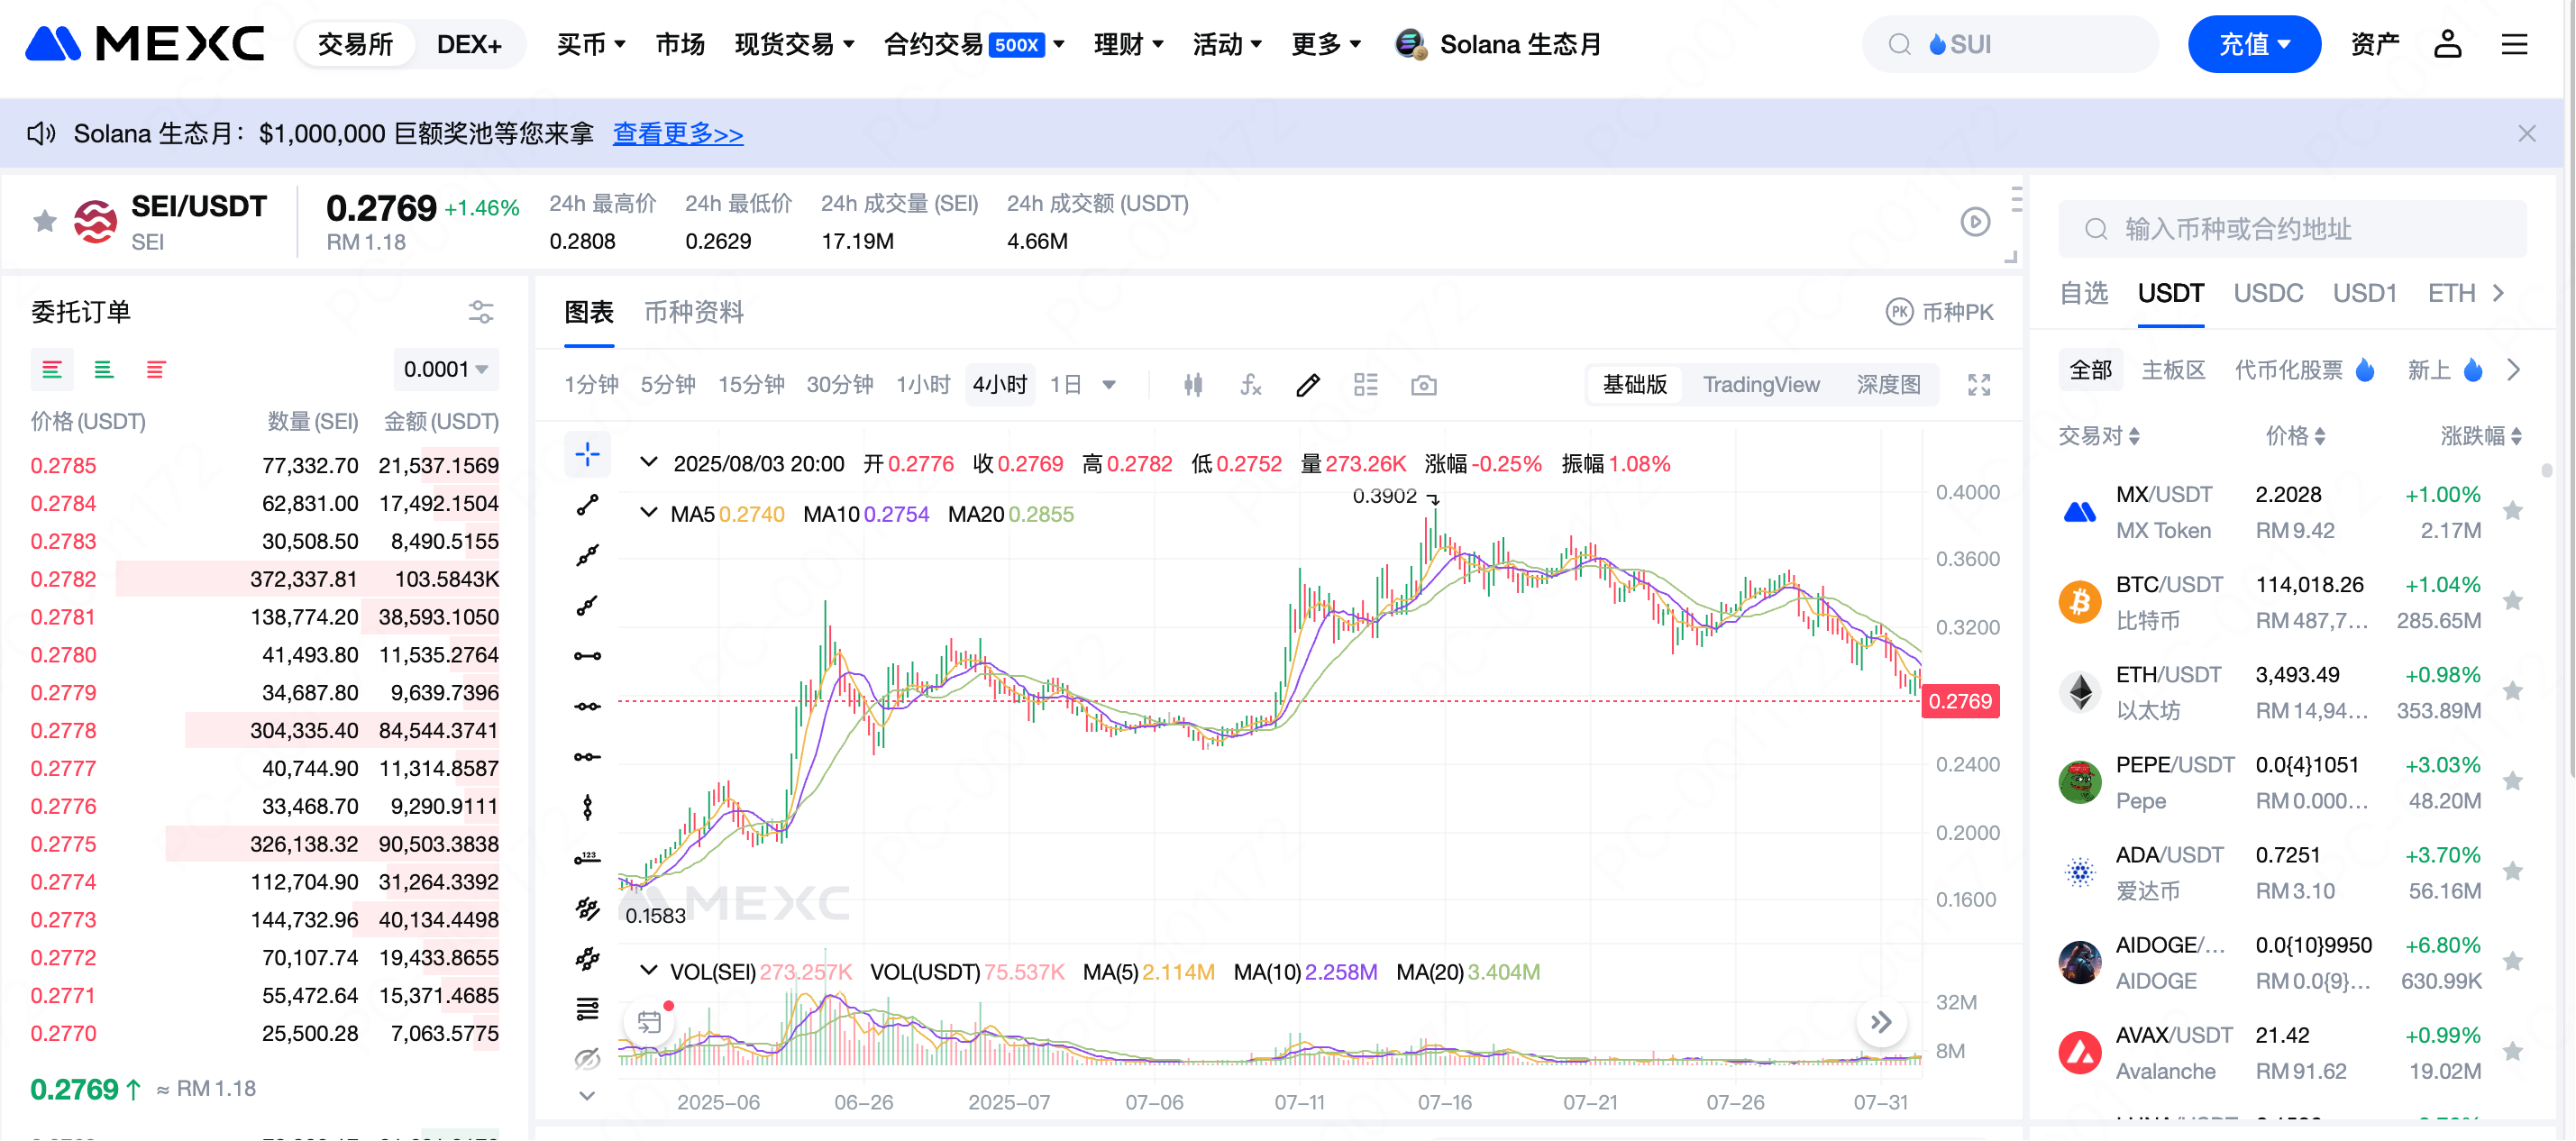The image size is (2576, 1141).
Task: Filter market list by 主板区
Action: [2173, 370]
